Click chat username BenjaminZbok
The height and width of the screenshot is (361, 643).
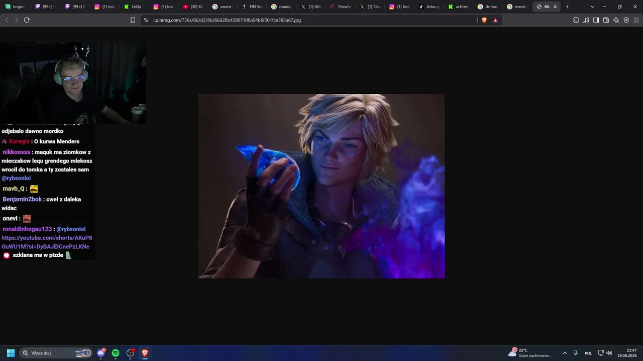coord(22,199)
